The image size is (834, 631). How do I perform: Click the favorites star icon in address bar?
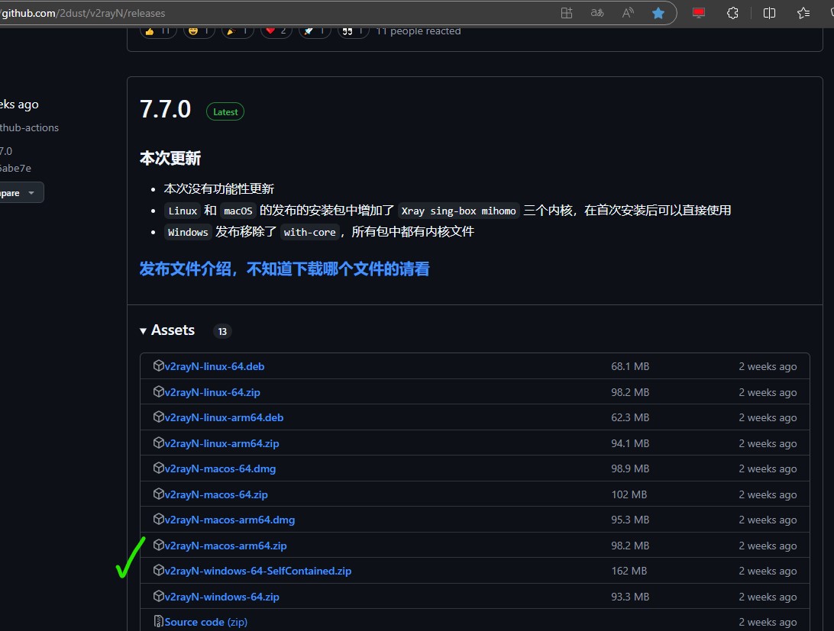[658, 13]
